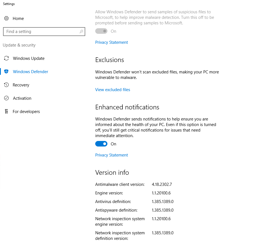Select Engine version value 1.1.20100.6
This screenshot has width=254, height=244.
[161, 193]
